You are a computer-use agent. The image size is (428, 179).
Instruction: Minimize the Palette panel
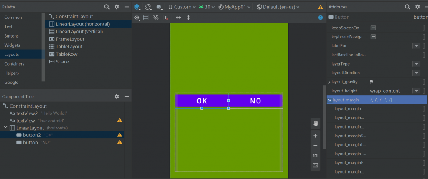pyautogui.click(x=127, y=7)
